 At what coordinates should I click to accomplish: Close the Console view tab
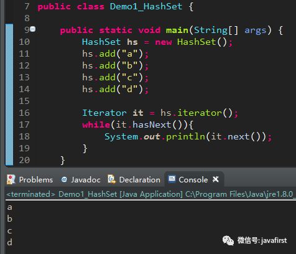point(216,179)
